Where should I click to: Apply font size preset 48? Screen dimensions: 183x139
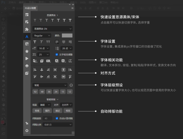[x=42, y=92]
